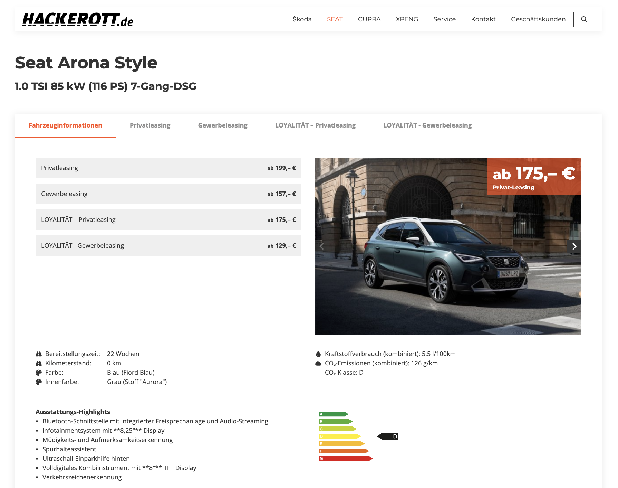Viewport: 618px width, 488px height.
Task: Click the Bereitstellungszeit road icon
Action: pyautogui.click(x=39, y=354)
